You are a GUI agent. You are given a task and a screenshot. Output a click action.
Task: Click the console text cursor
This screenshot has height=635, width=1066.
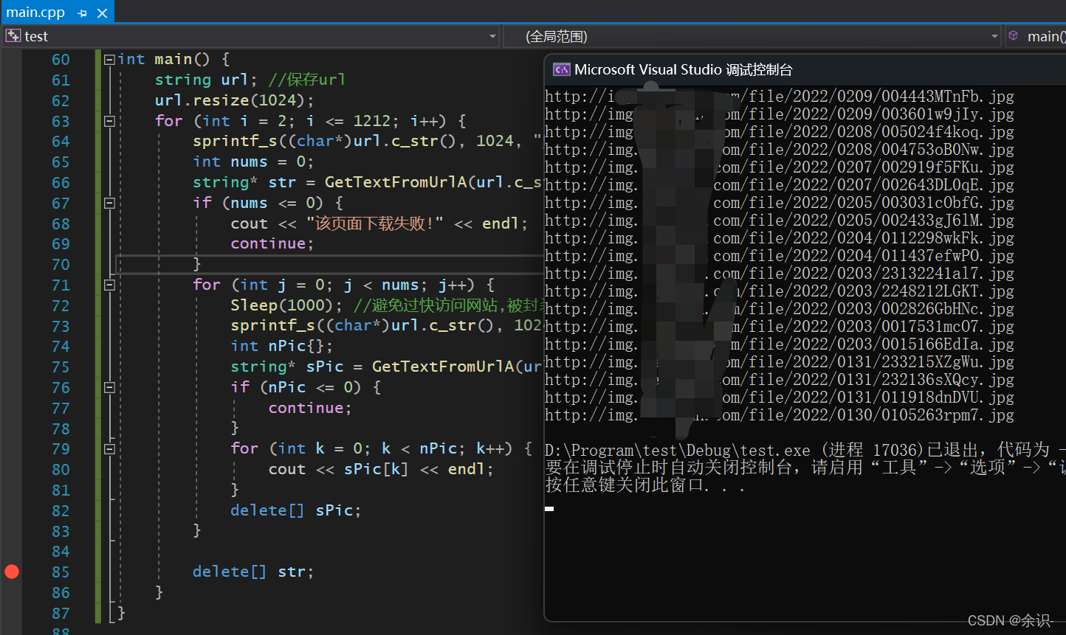pos(549,509)
